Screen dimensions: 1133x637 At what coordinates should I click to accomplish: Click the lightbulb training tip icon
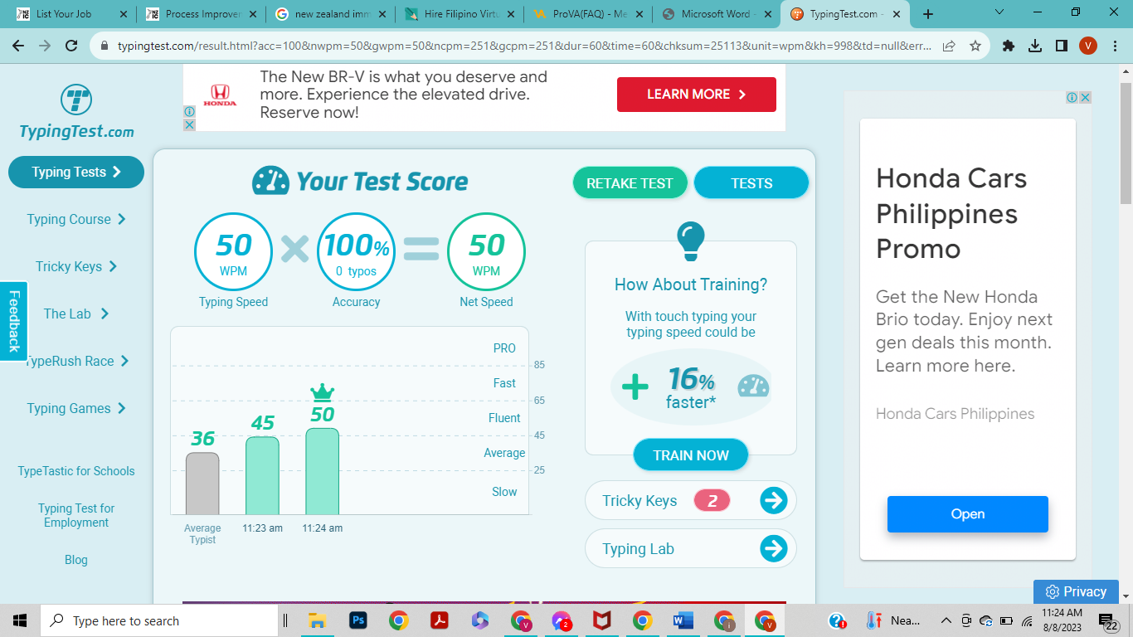click(691, 241)
